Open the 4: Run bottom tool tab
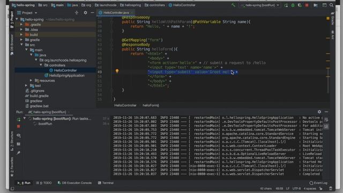343x193 pixels. pos(24,183)
